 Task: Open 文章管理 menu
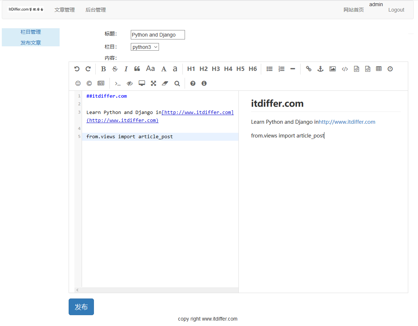tap(65, 10)
